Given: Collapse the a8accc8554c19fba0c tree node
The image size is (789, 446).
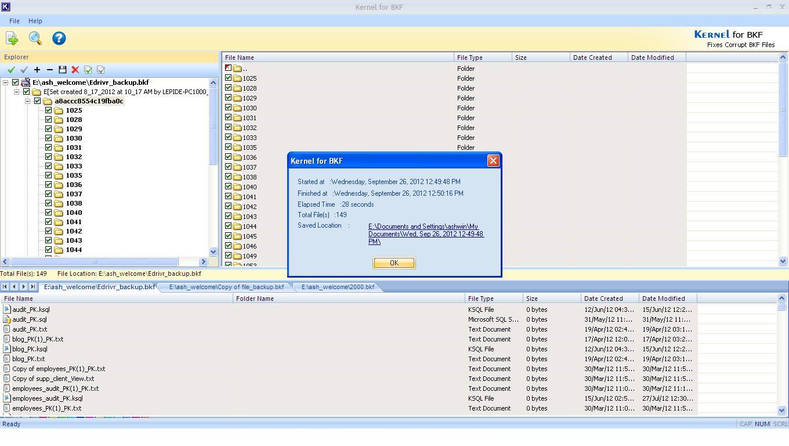Looking at the screenshot, I should (x=27, y=101).
